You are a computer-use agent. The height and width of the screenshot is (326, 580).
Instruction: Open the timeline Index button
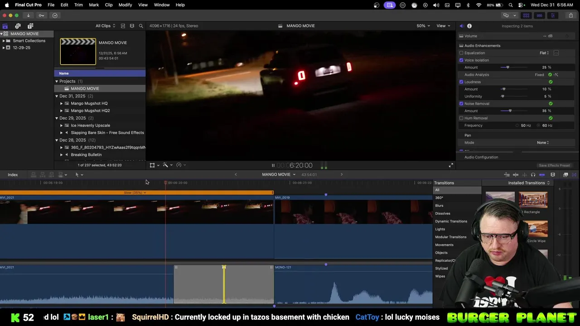point(13,175)
